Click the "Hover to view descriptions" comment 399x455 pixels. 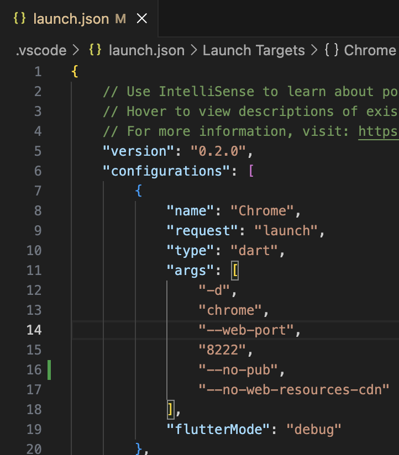tap(250, 112)
